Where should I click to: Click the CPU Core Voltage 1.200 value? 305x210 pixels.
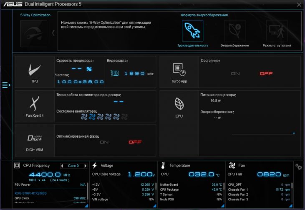[x=141, y=174]
